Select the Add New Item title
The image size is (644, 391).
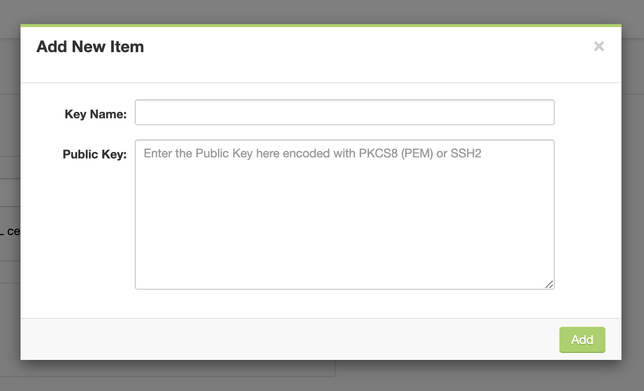(90, 46)
